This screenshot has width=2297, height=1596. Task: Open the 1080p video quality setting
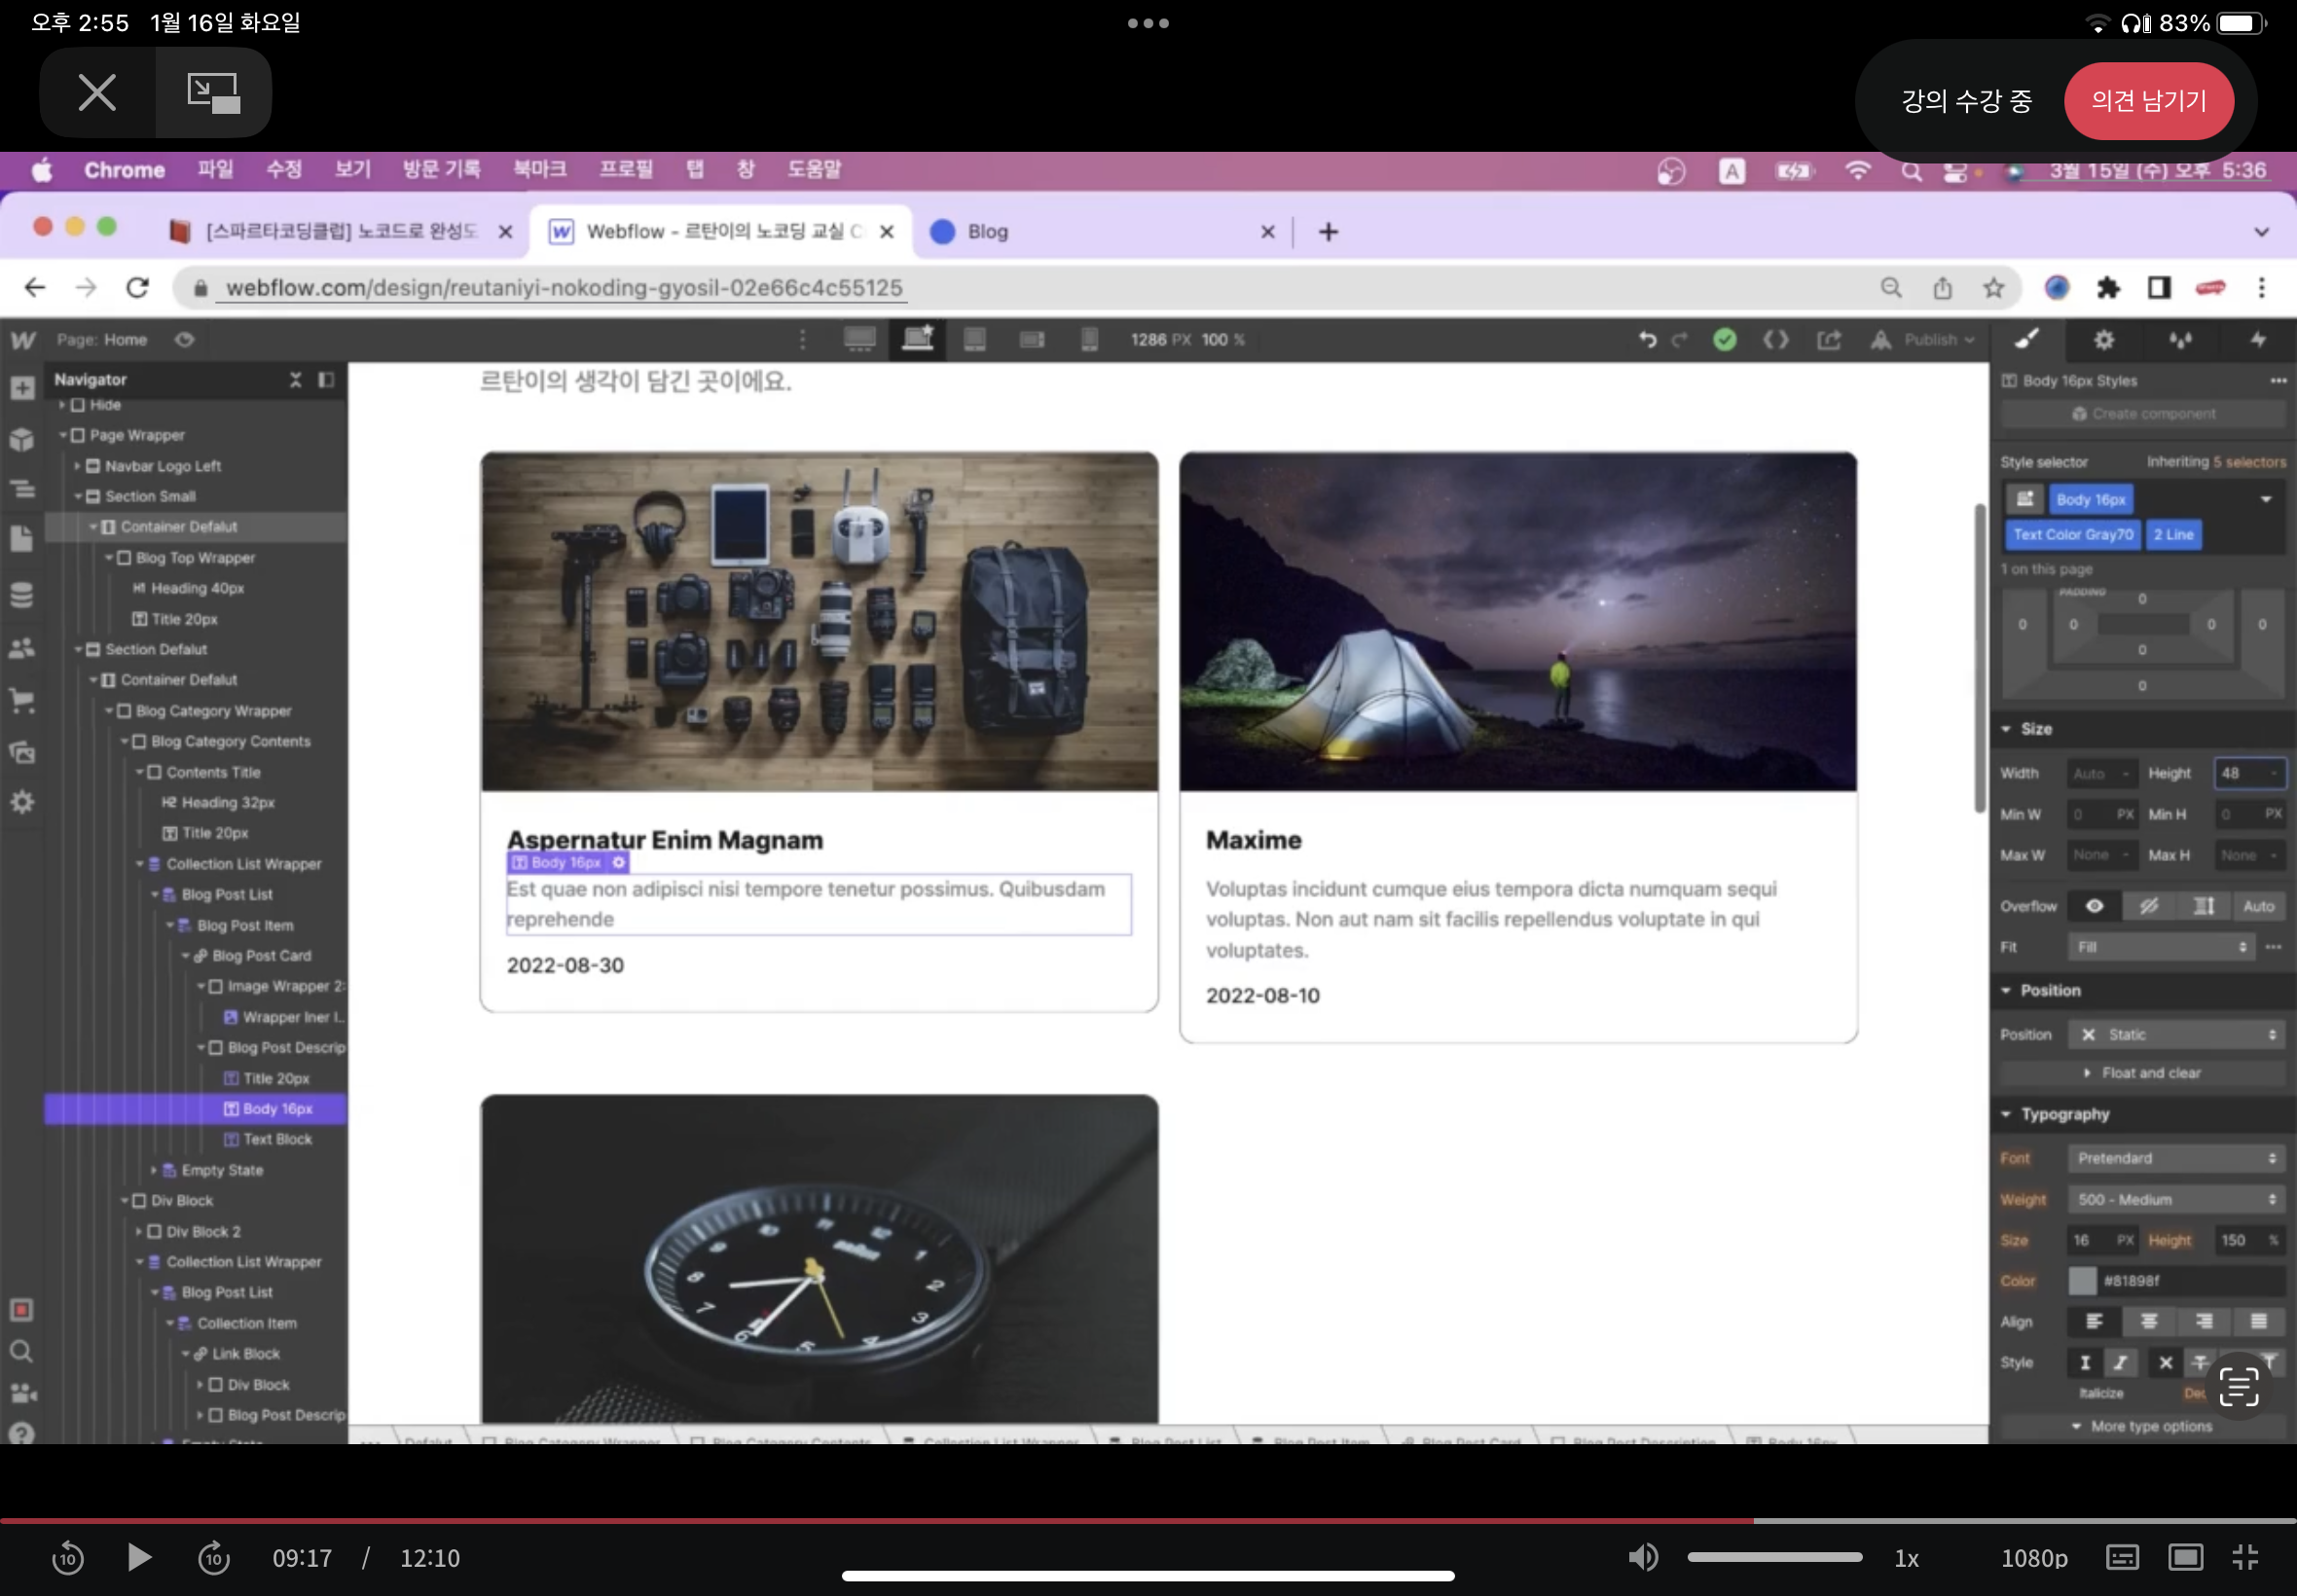click(2034, 1558)
